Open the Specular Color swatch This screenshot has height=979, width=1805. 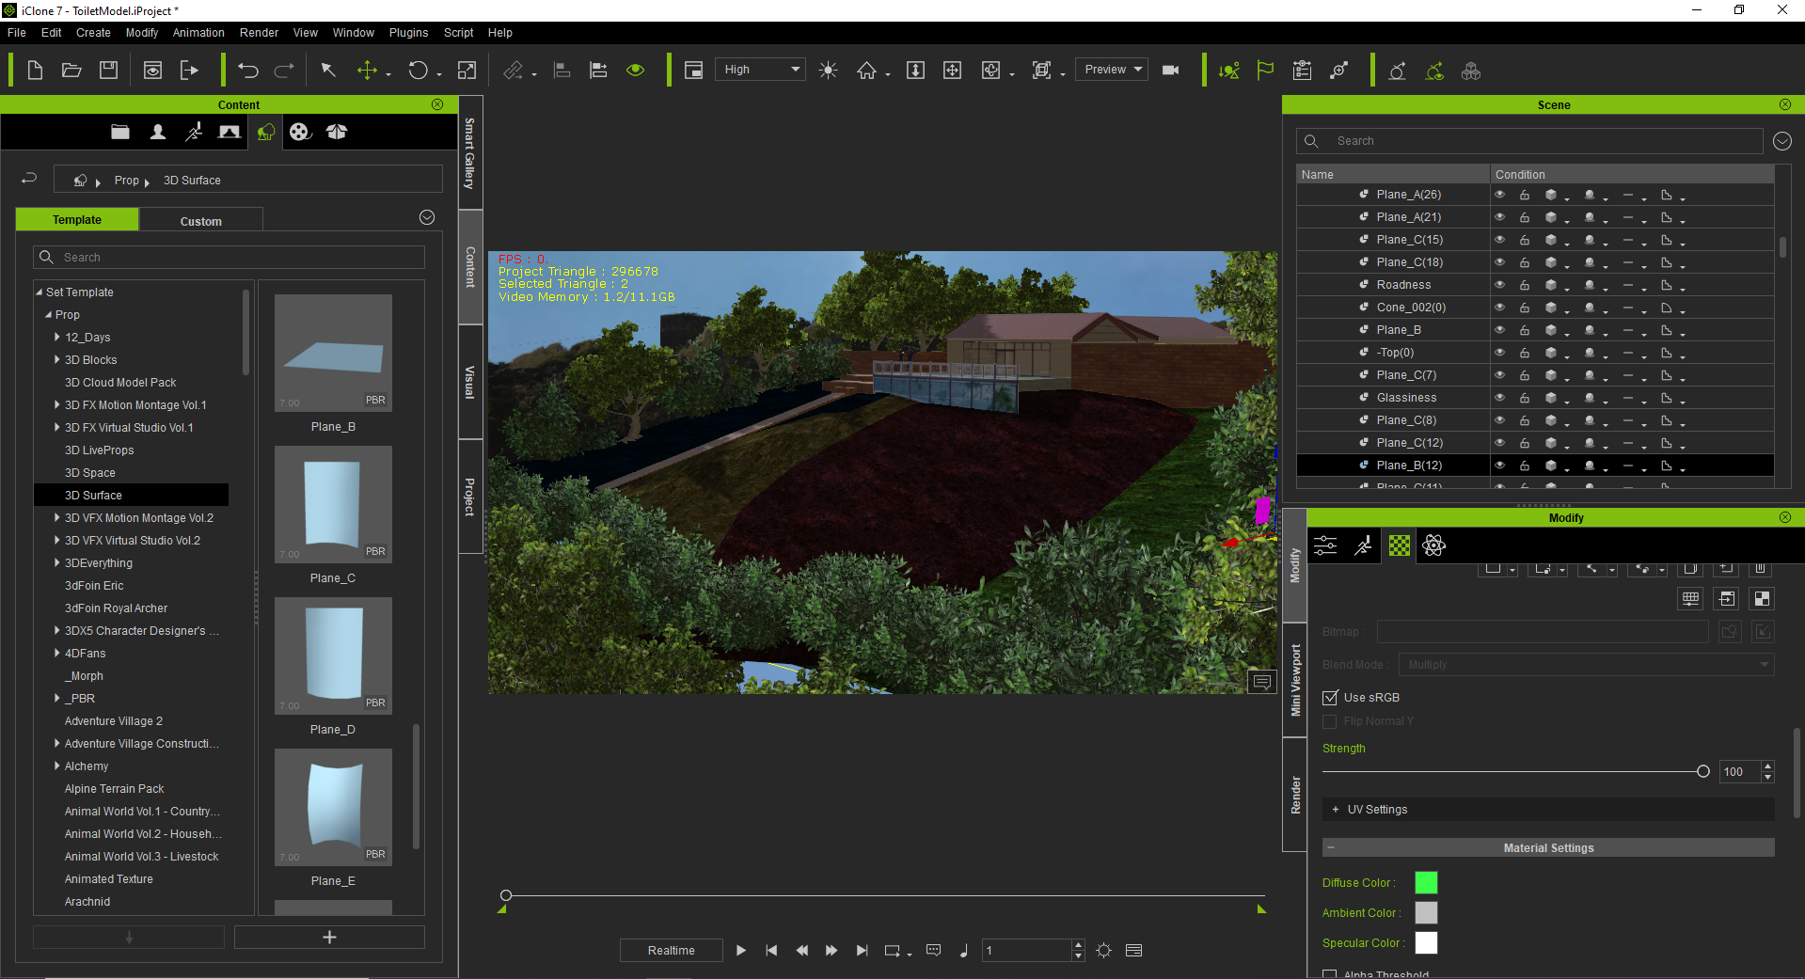(1426, 942)
